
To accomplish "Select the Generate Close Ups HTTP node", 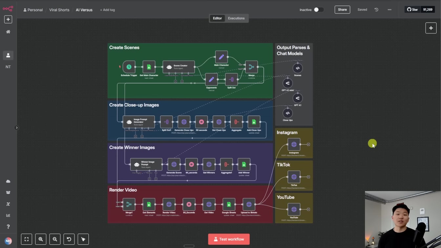I will 184,122.
